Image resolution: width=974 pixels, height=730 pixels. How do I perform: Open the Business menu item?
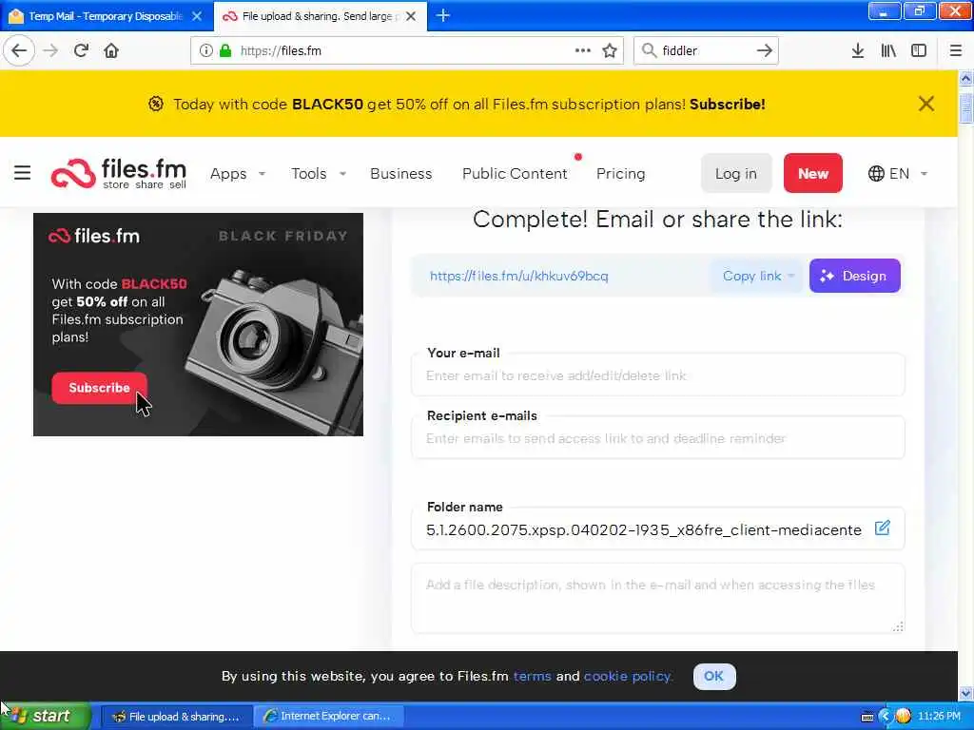(x=400, y=174)
